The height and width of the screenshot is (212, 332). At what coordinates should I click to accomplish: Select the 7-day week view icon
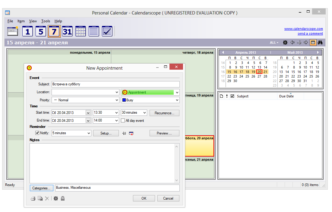point(54,31)
